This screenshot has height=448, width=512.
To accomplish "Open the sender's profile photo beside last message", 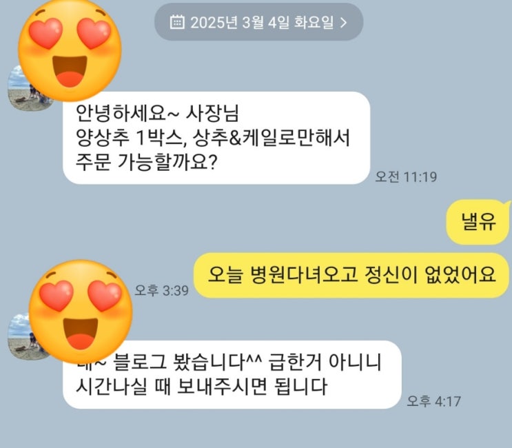I will pyautogui.click(x=19, y=336).
